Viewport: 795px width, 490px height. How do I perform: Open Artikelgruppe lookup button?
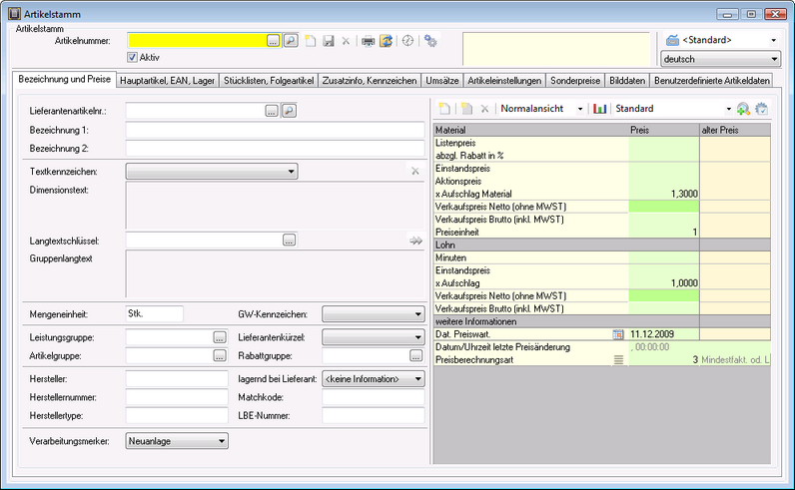click(x=220, y=355)
